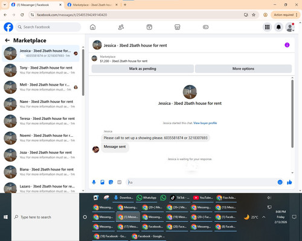Open the account menu chevron on profile picture
The image size is (302, 241).
coord(293,30)
